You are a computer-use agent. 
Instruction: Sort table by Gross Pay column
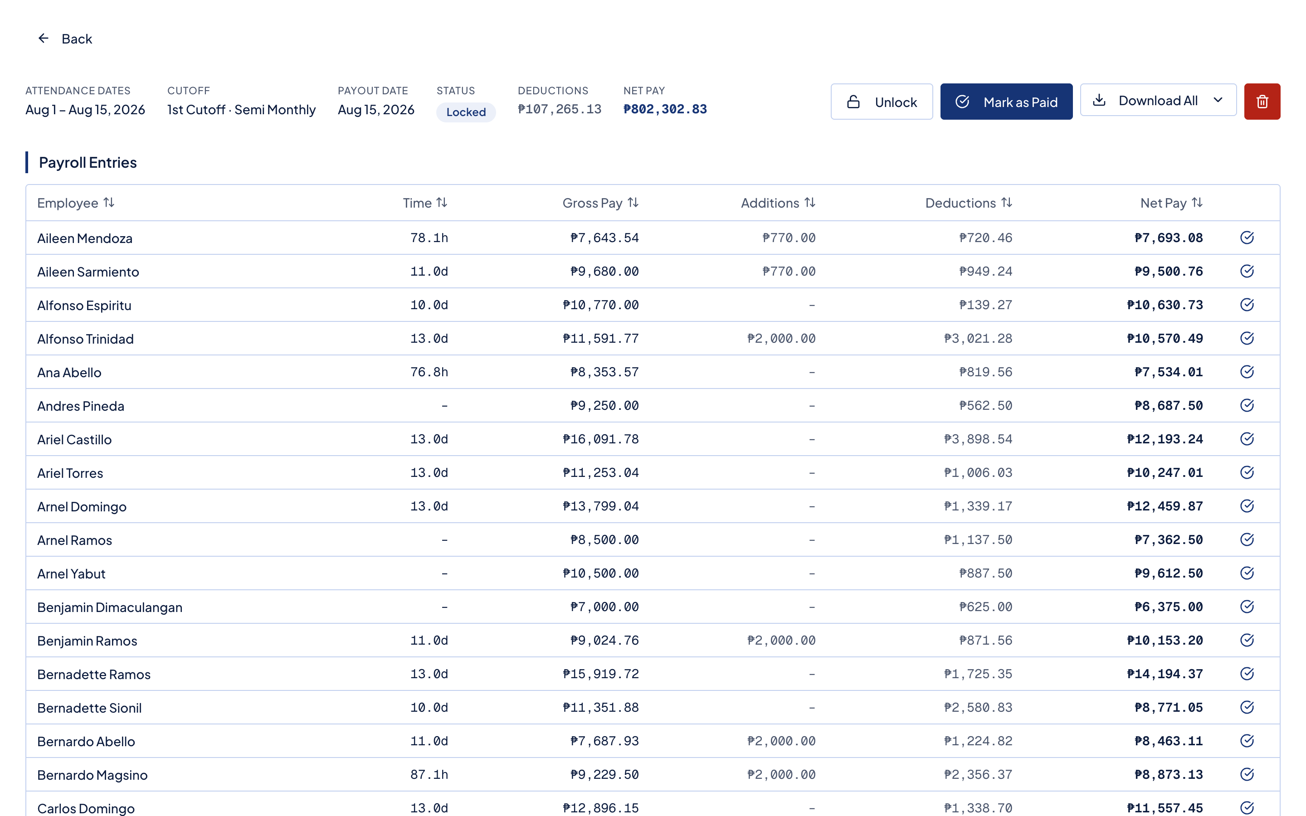coord(601,203)
